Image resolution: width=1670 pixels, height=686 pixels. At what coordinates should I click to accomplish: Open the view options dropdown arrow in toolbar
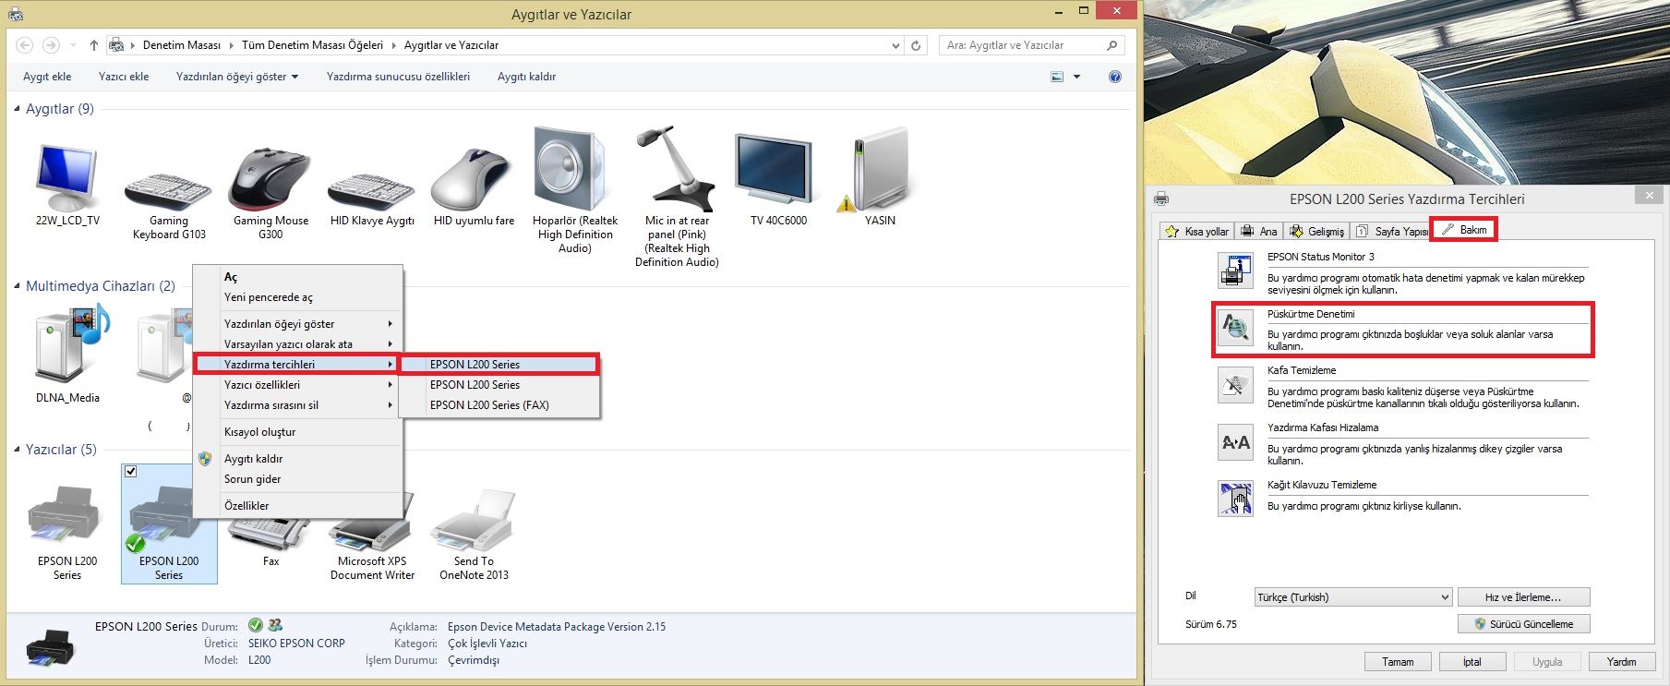[x=1076, y=77]
